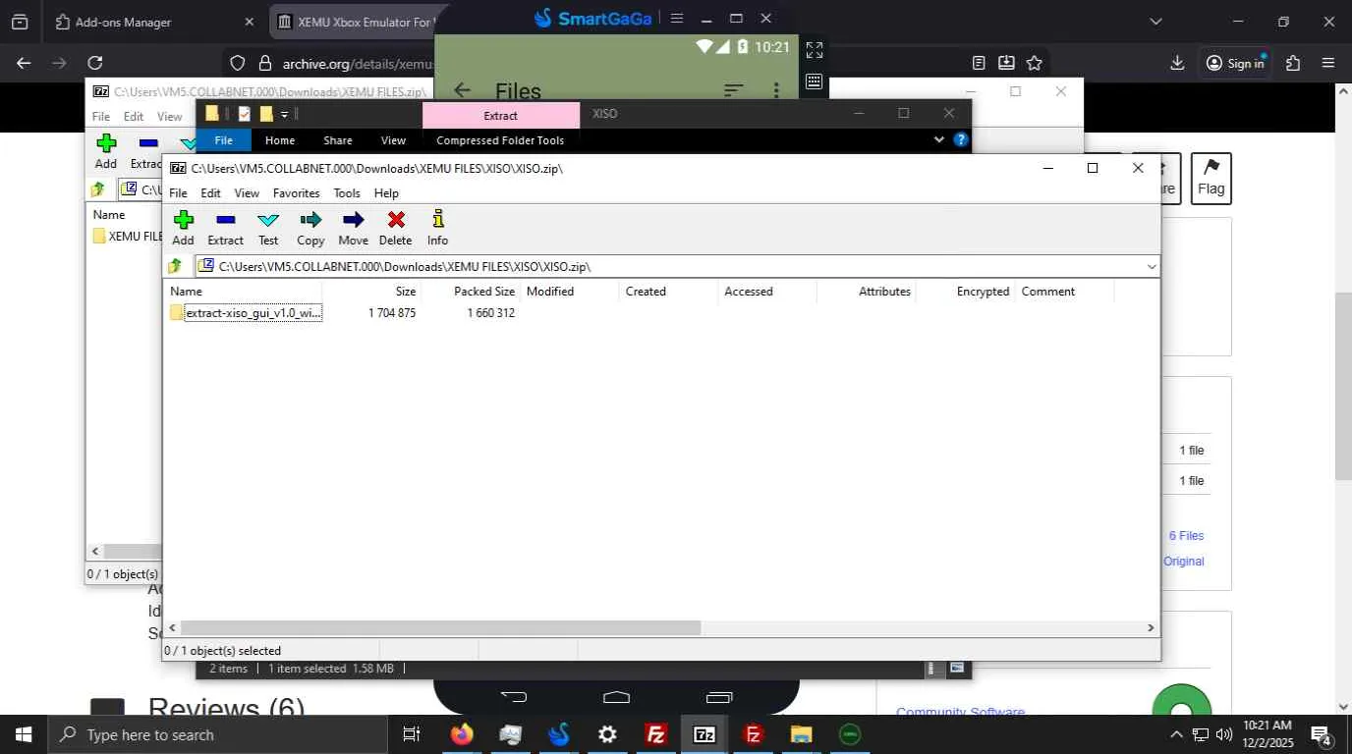Open the File menu in XISO.zip 7-Zip window
The height and width of the screenshot is (754, 1352).
point(178,193)
